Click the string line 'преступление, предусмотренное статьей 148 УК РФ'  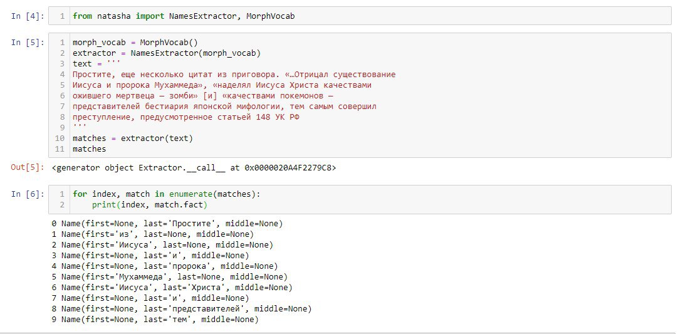pyautogui.click(x=185, y=117)
